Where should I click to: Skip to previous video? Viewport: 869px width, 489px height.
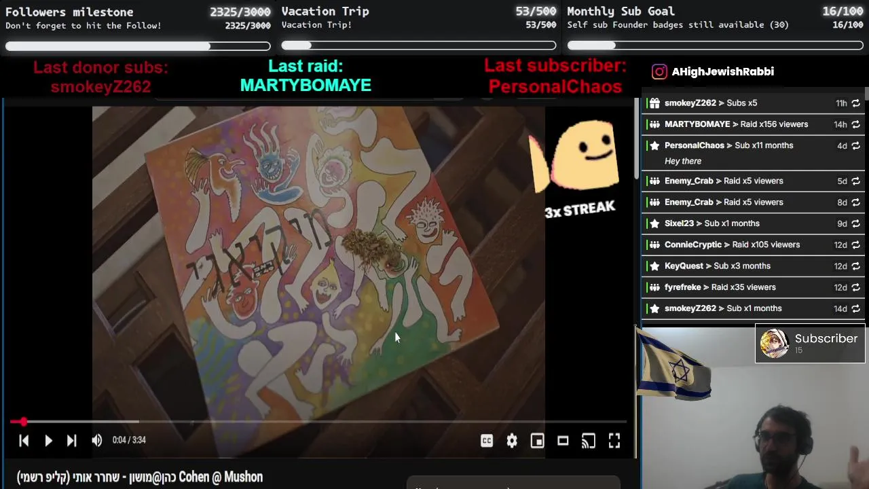pos(24,441)
